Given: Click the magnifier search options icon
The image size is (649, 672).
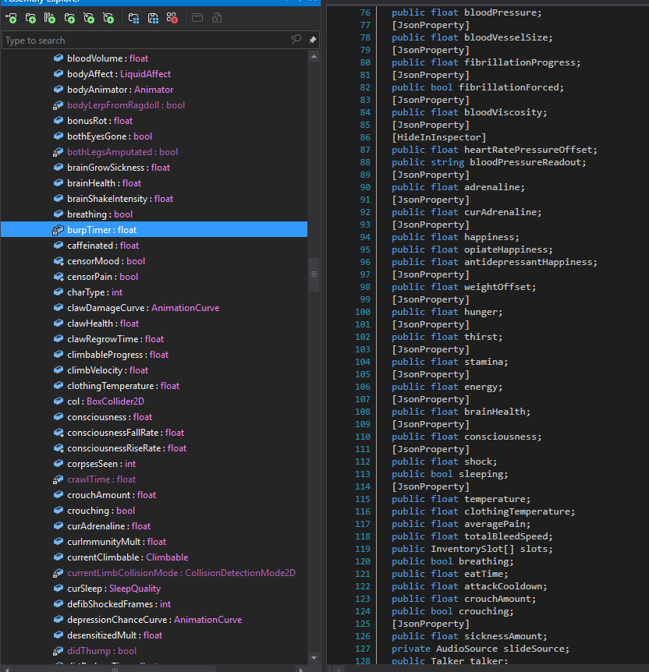Looking at the screenshot, I should coord(296,40).
